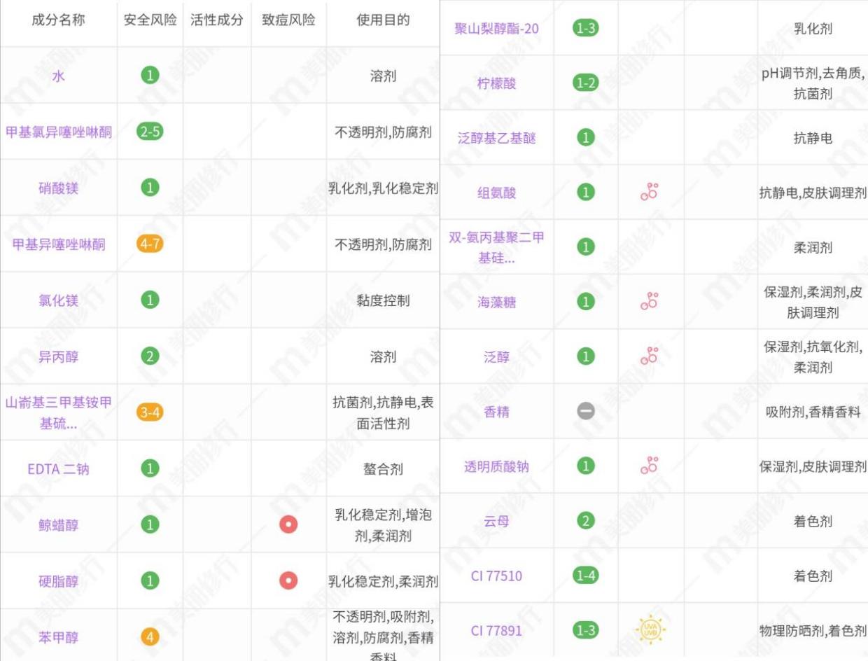Click the 云母 ingredient name
868x661 pixels.
pyautogui.click(x=496, y=521)
